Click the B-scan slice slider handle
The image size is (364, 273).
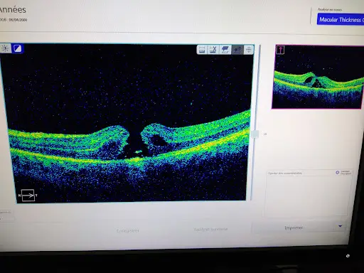tap(255, 134)
